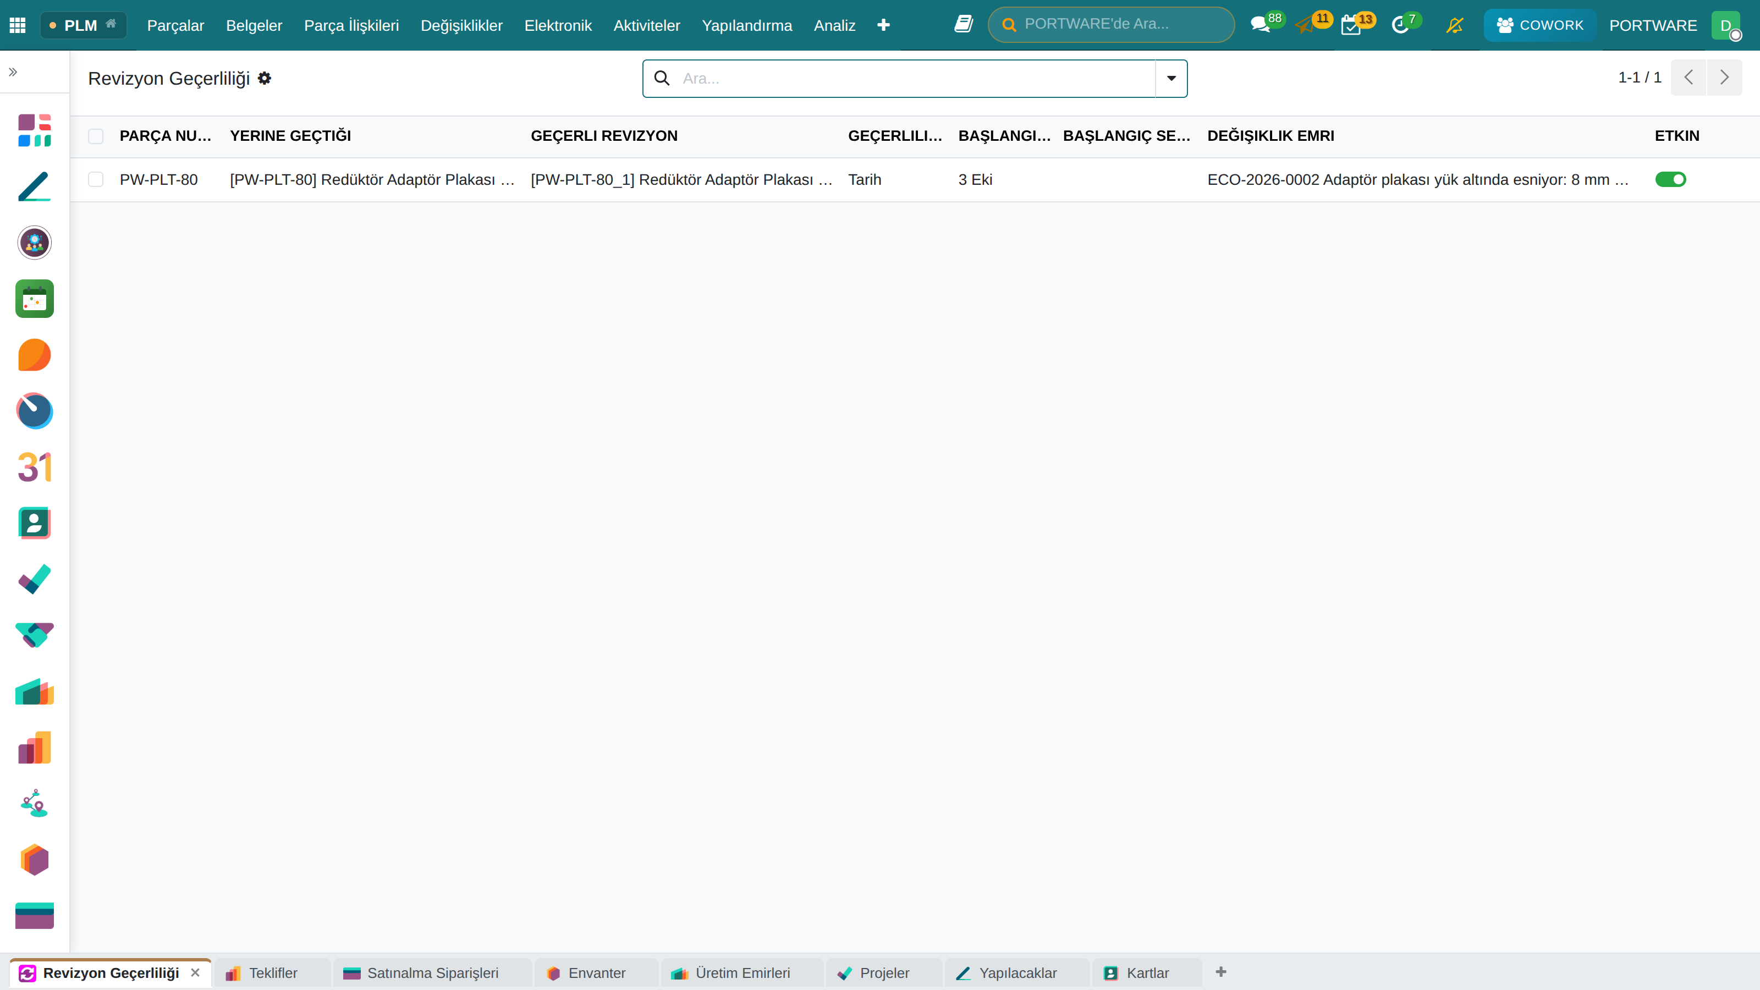Open the green calendar app in sidebar

pos(35,299)
